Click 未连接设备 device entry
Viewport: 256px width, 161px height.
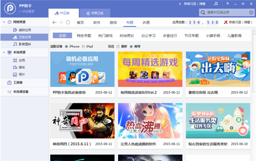click(24, 92)
